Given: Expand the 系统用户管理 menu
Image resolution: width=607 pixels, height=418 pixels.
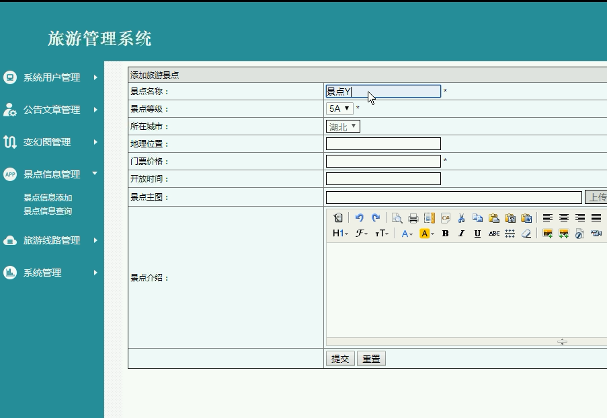Looking at the screenshot, I should point(52,77).
